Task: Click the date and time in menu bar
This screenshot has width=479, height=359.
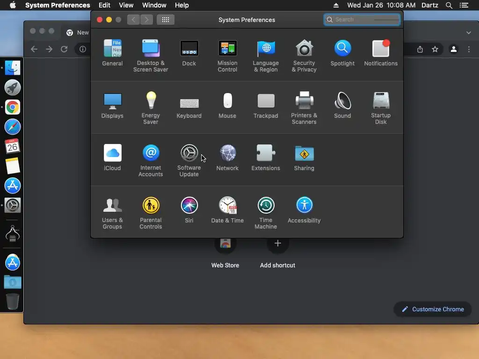Action: [x=381, y=5]
